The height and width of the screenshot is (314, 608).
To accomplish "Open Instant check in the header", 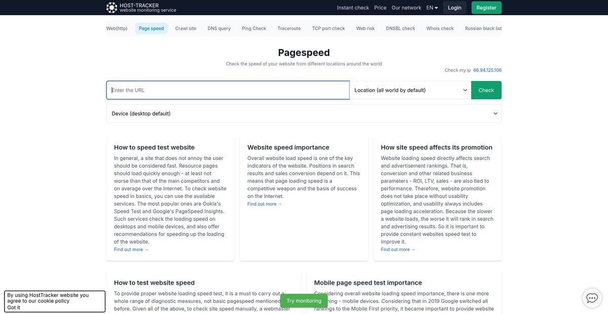I will tap(353, 8).
